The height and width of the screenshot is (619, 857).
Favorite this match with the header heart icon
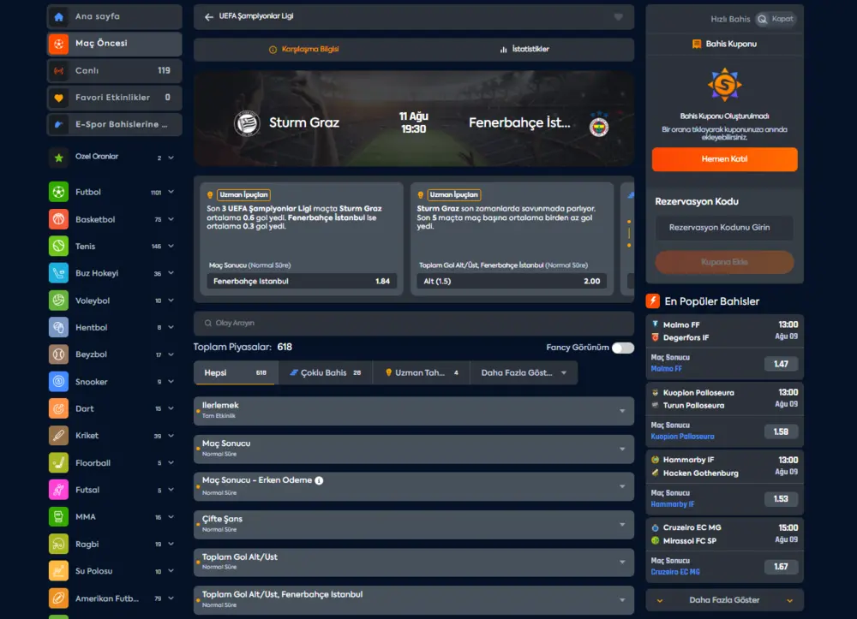(618, 17)
